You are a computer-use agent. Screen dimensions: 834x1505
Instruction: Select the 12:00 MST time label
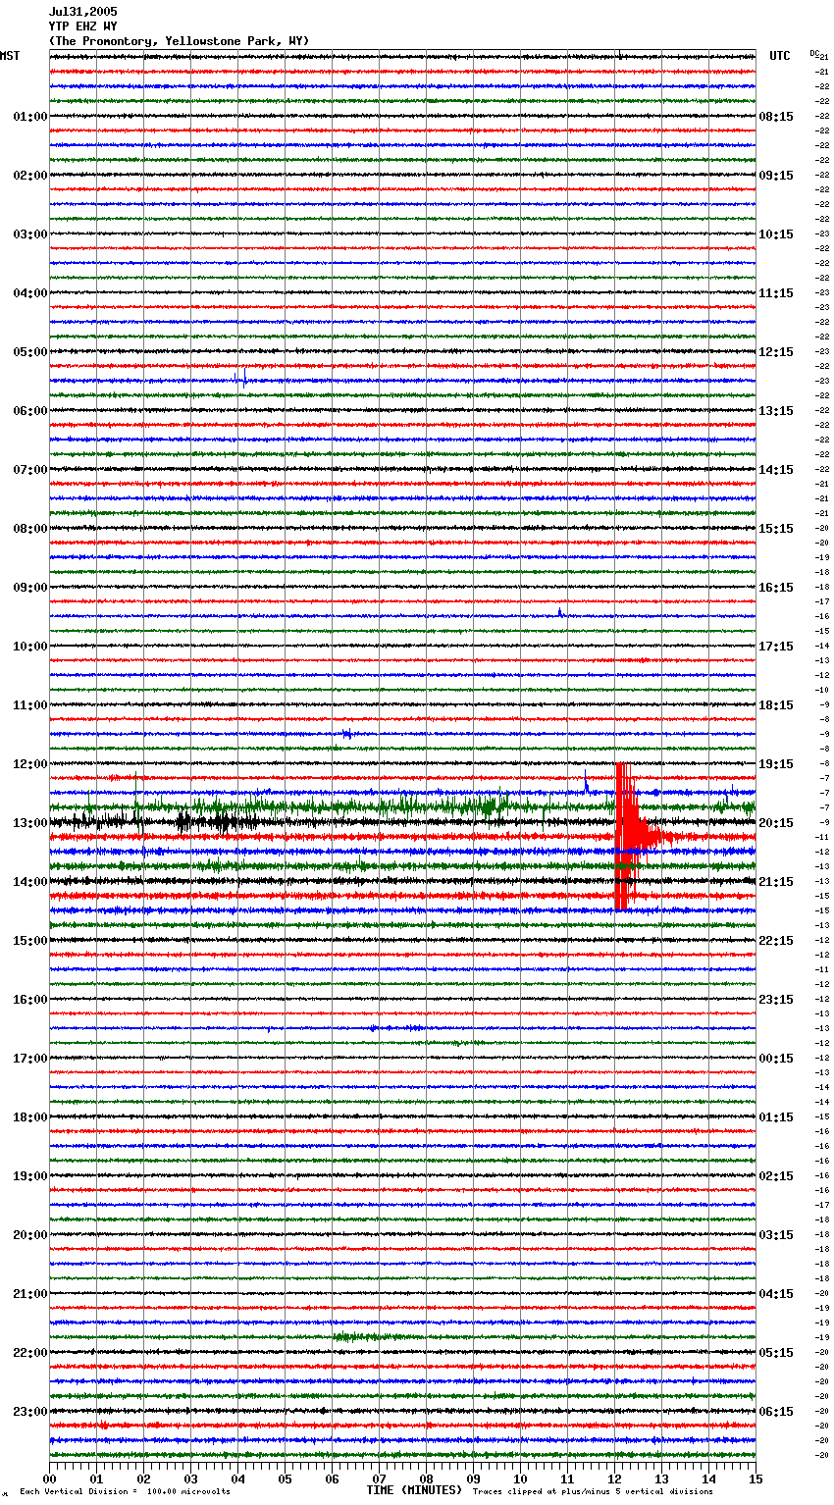[29, 764]
